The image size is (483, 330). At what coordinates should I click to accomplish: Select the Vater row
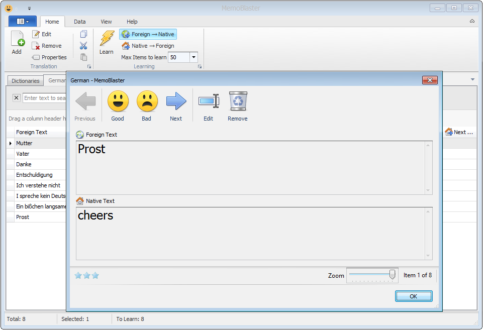[x=36, y=154]
